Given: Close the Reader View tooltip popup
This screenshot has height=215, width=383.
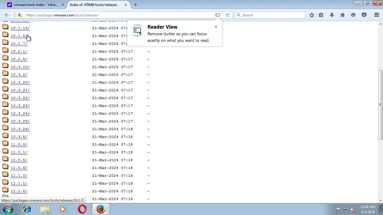Looking at the screenshot, I should (216, 27).
